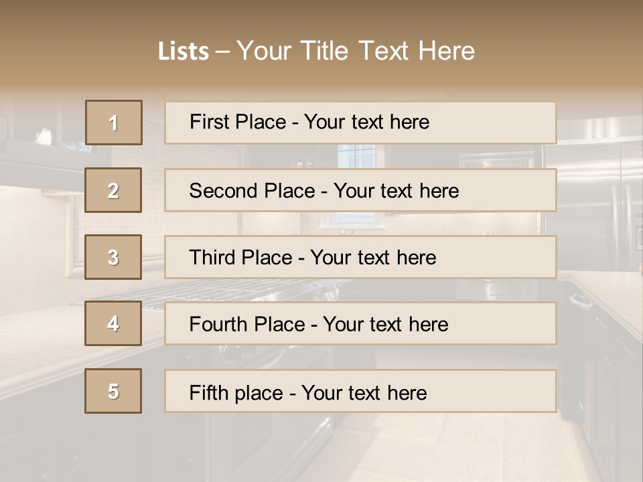Select the First Place text box

point(360,123)
